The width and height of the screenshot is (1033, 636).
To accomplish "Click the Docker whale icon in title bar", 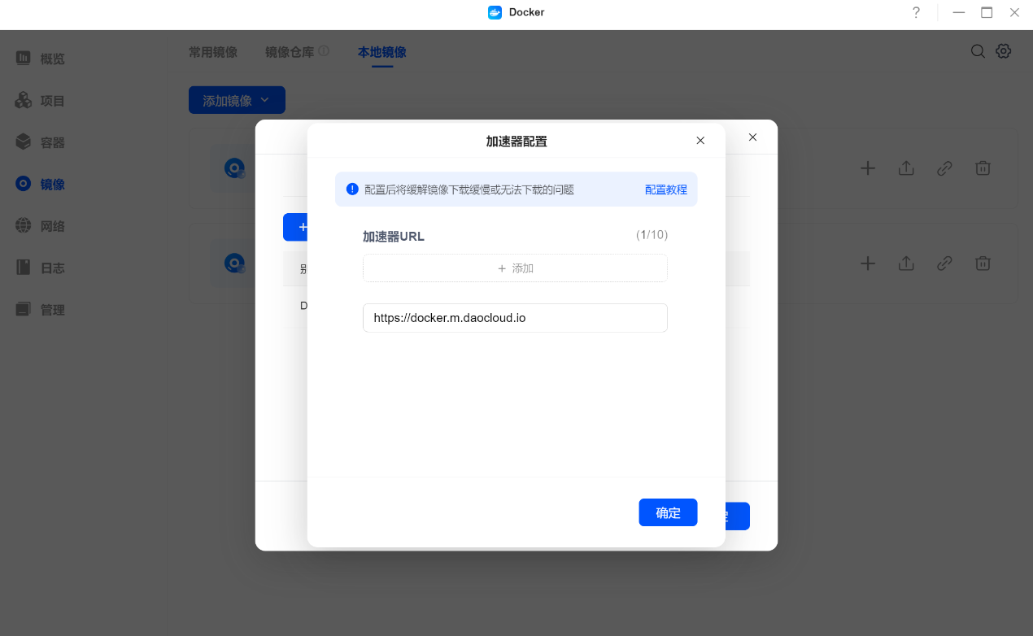I will pos(495,12).
